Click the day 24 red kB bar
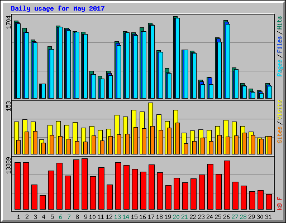The width and height of the screenshot is (286, 223). click(210, 187)
